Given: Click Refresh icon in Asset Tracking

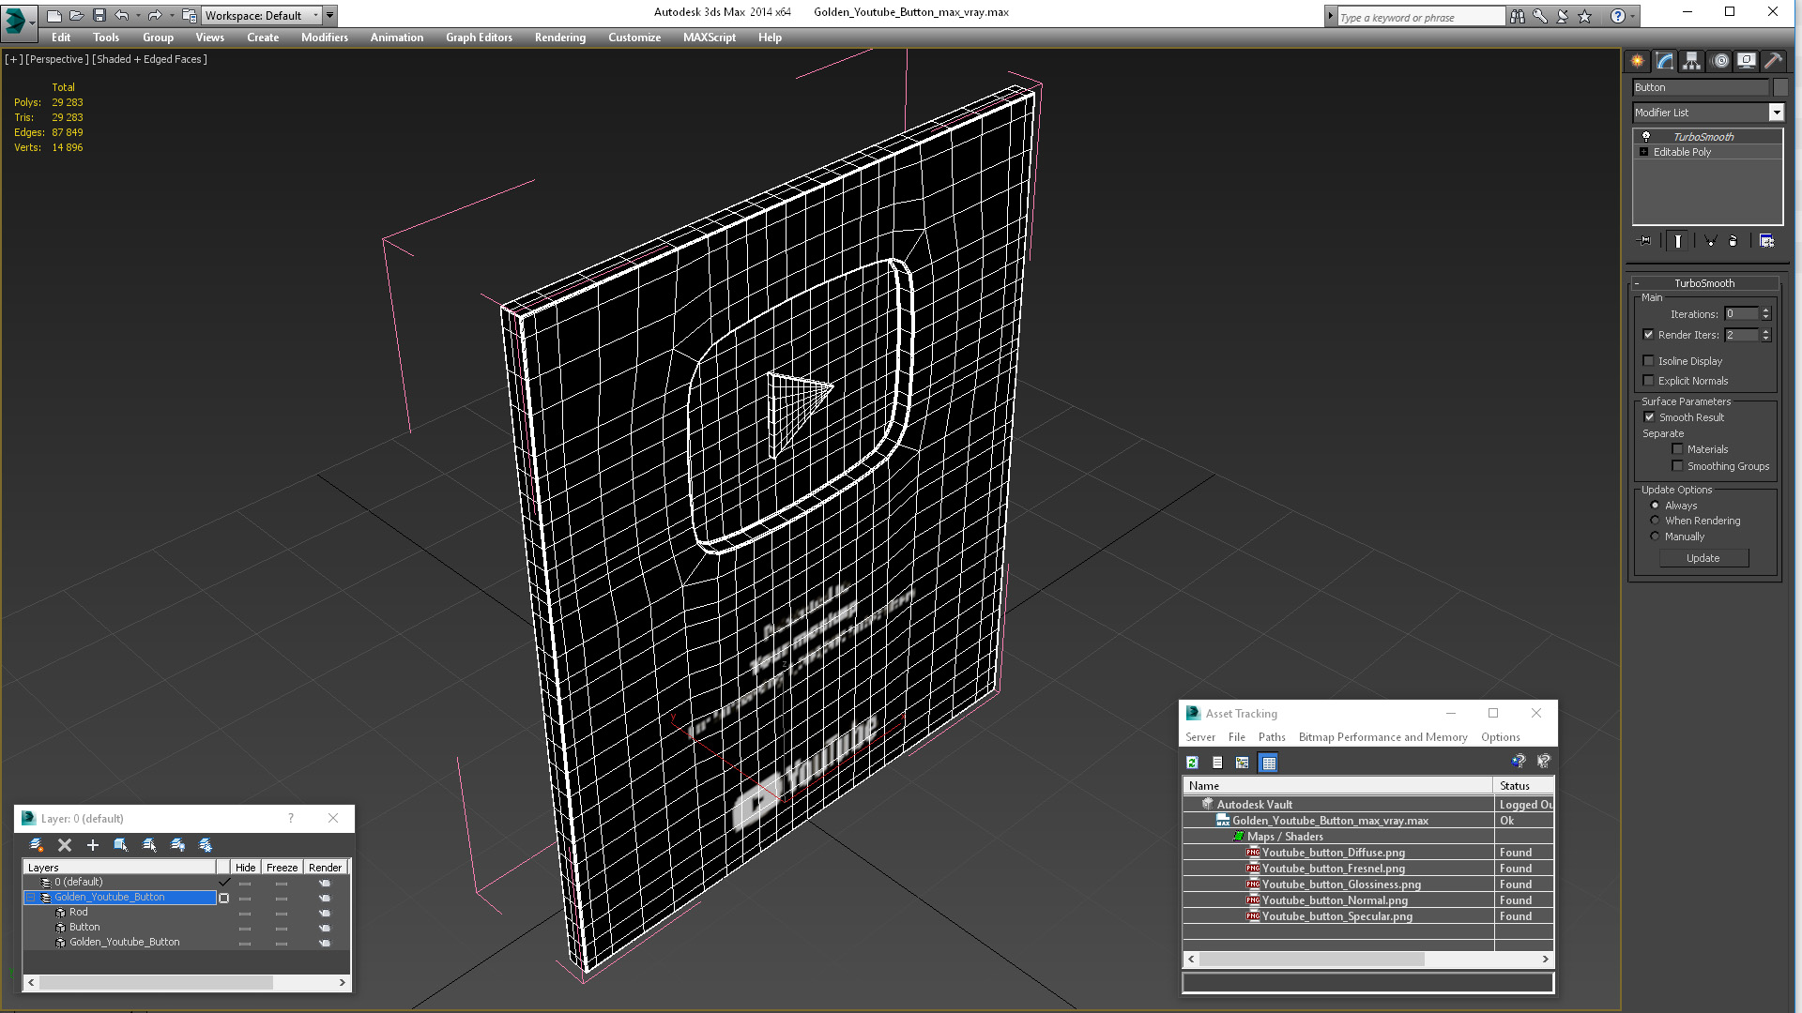Looking at the screenshot, I should [x=1192, y=763].
